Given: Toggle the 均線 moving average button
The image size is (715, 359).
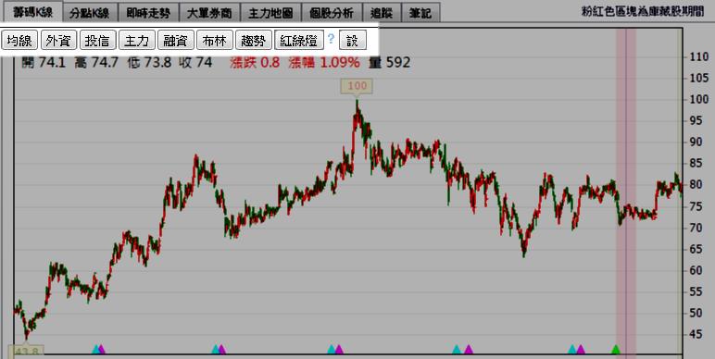Looking at the screenshot, I should [x=19, y=40].
